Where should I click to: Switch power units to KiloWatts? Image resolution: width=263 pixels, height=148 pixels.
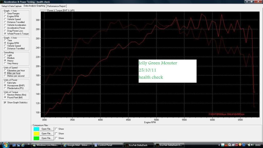coord(5,83)
